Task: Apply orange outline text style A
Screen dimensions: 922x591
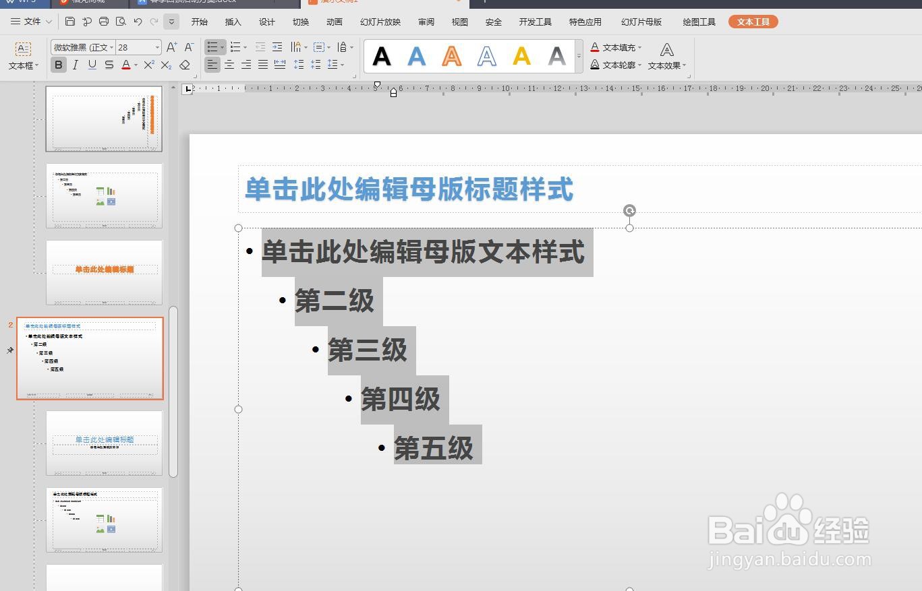Action: (452, 56)
